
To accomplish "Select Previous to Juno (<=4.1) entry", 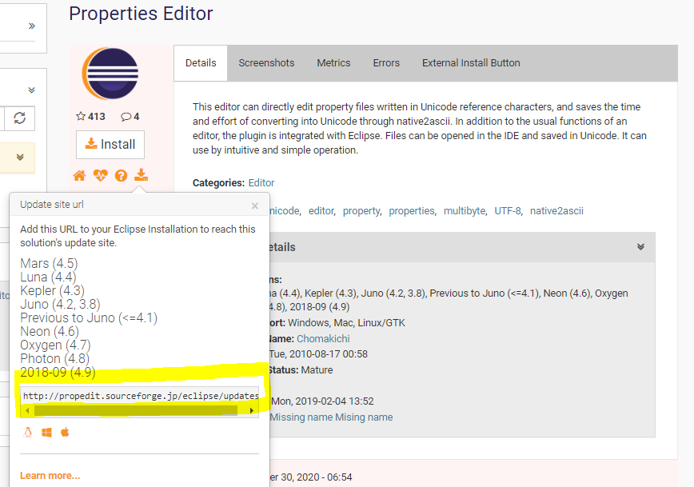I will pyautogui.click(x=89, y=318).
